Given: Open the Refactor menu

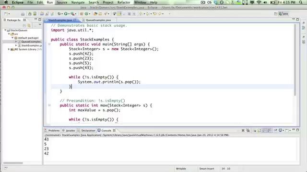Looking at the screenshot, I should [x=124, y=2].
